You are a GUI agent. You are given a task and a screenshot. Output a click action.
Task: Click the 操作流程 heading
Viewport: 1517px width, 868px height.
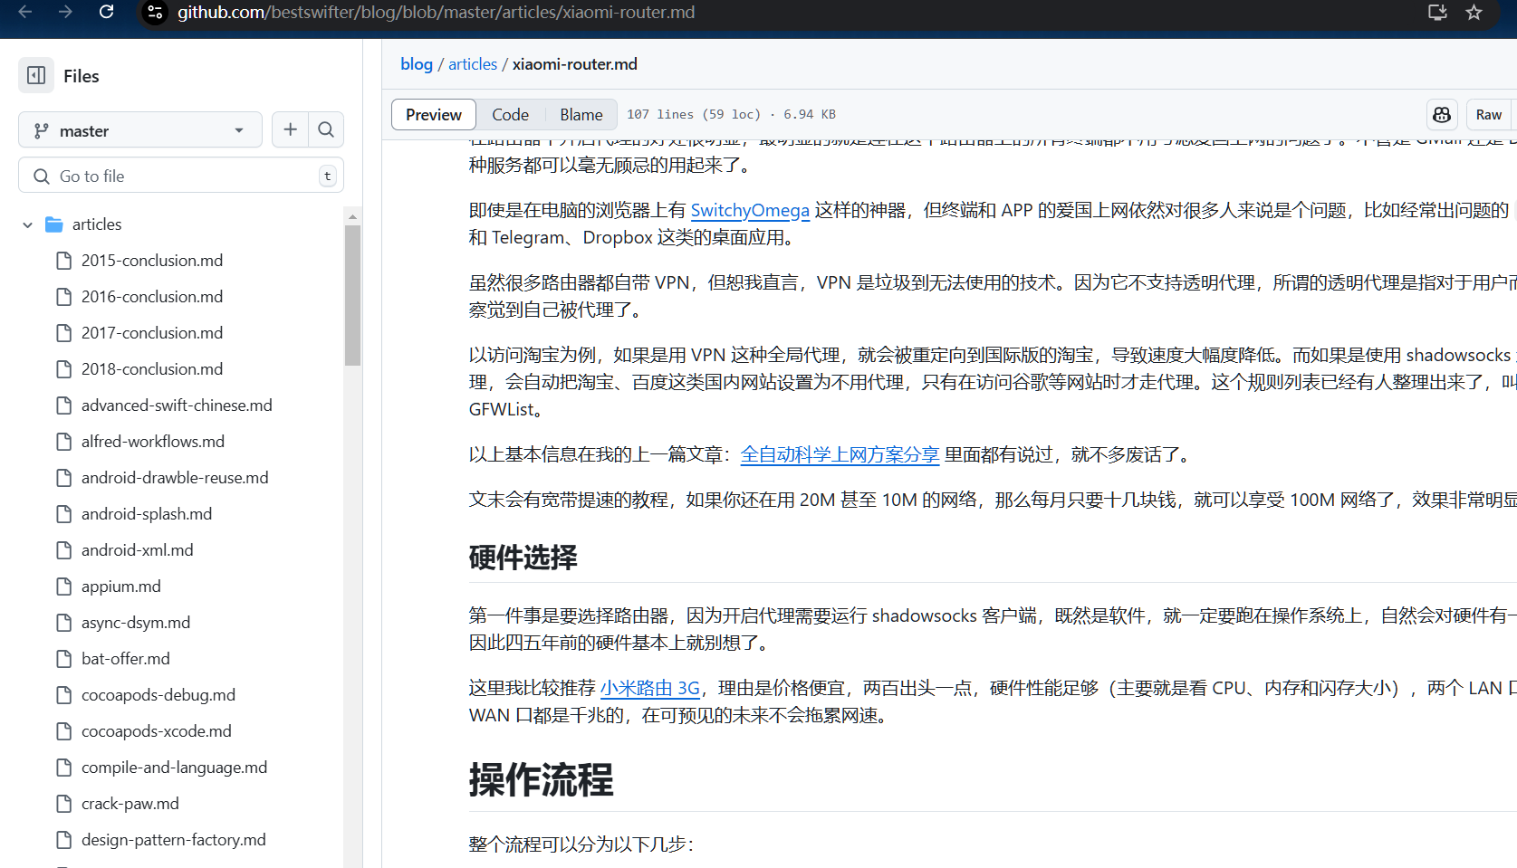click(541, 780)
